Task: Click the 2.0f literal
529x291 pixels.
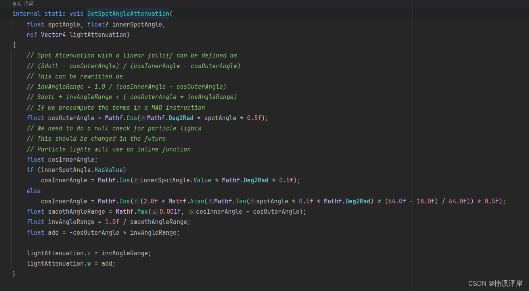Action: [x=151, y=201]
